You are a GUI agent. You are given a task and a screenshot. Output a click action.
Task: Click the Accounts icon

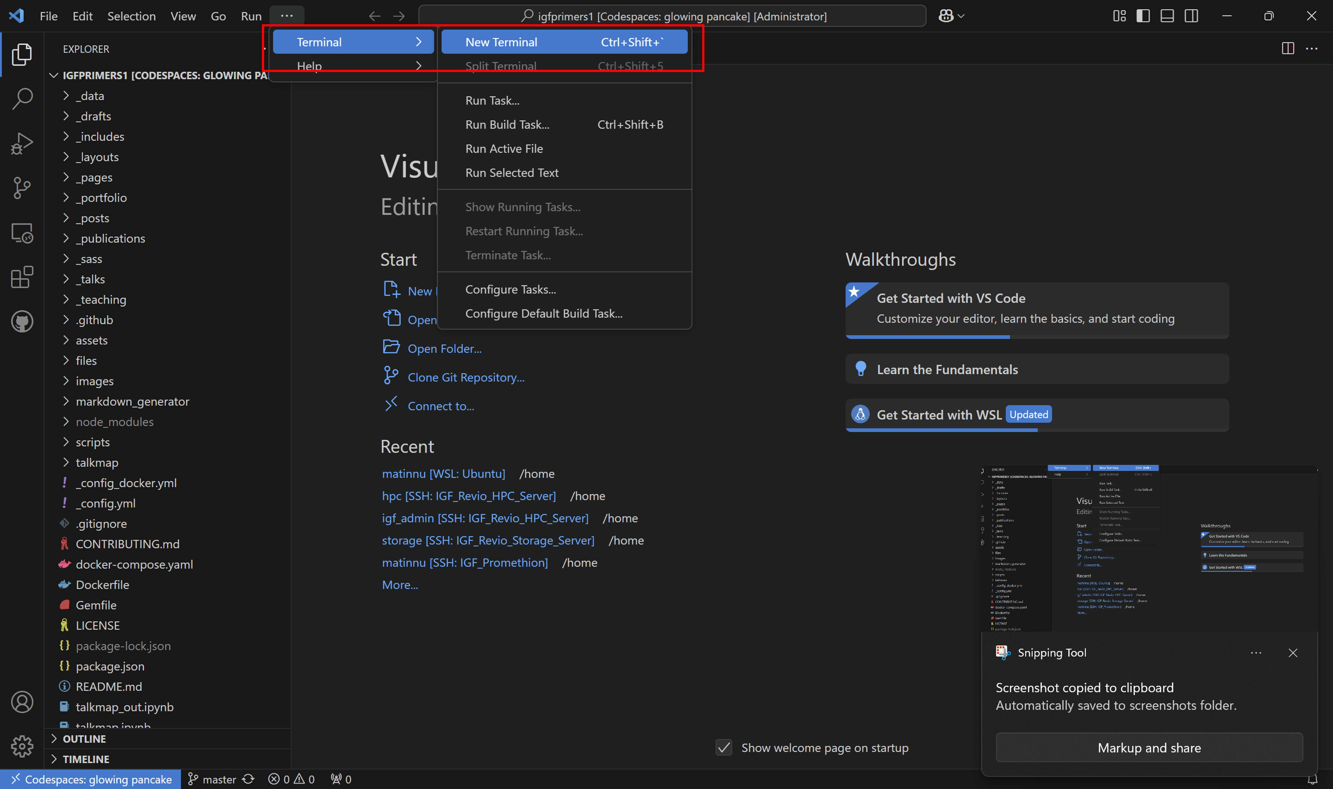pos(22,702)
